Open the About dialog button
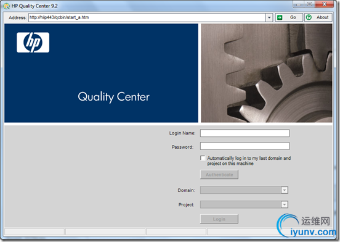Viewport: 340px width, 242px height. point(318,17)
